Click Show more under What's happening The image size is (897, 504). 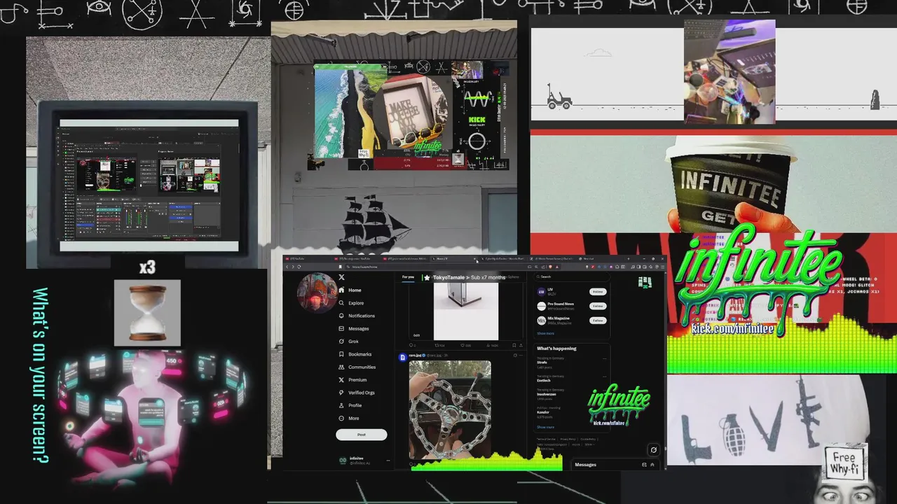(x=545, y=427)
